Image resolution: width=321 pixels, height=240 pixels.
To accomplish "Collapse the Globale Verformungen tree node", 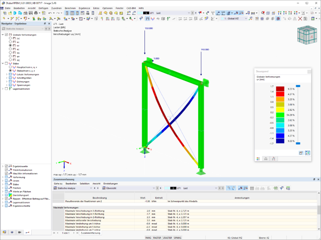I will (x=3, y=35).
